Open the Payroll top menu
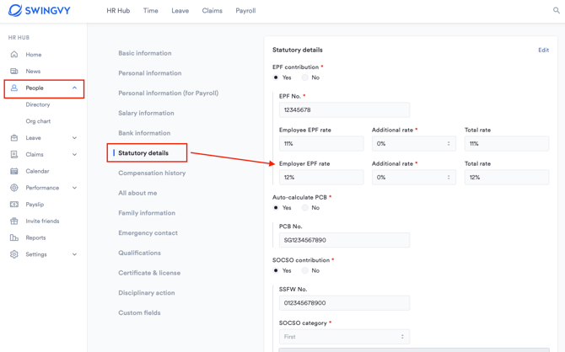The height and width of the screenshot is (352, 565). pyautogui.click(x=245, y=11)
